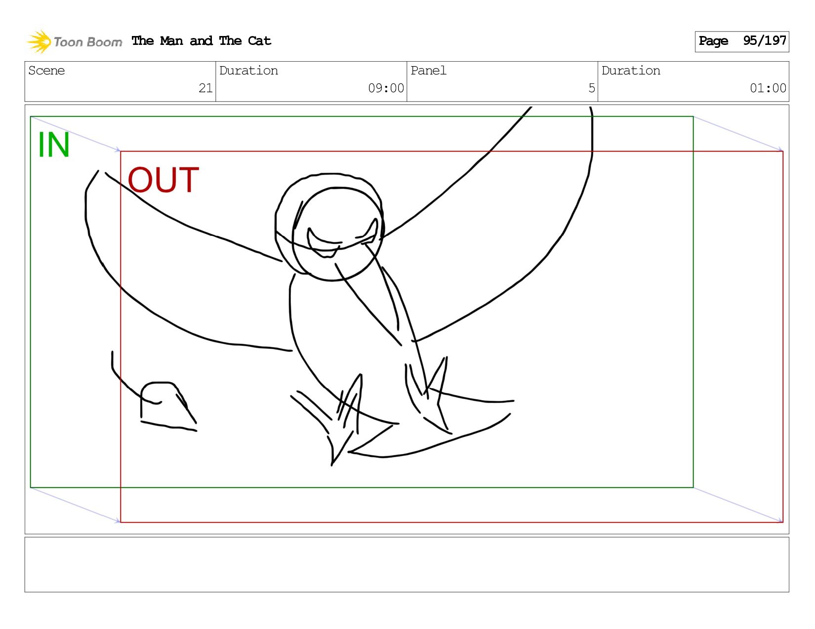Image resolution: width=815 pixels, height=629 pixels.
Task: Select the title 'The Man and The Cat'
Action: tap(201, 41)
